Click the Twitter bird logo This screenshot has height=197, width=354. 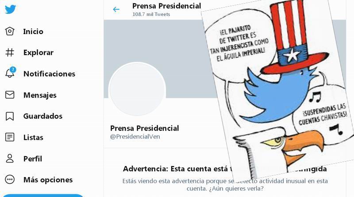point(10,9)
